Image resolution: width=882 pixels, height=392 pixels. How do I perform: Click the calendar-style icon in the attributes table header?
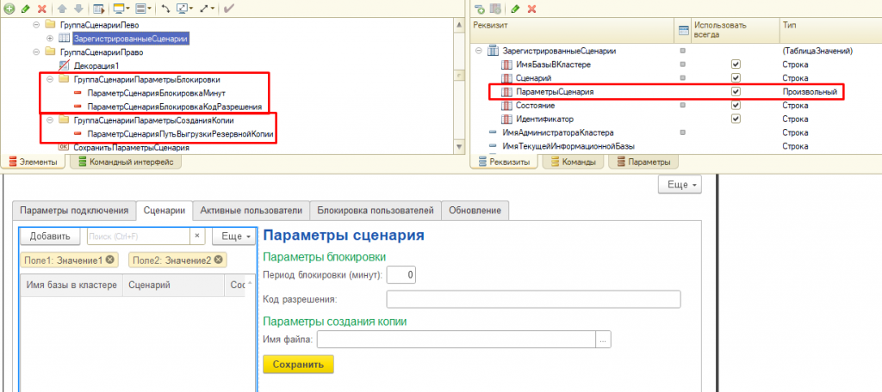click(x=683, y=30)
